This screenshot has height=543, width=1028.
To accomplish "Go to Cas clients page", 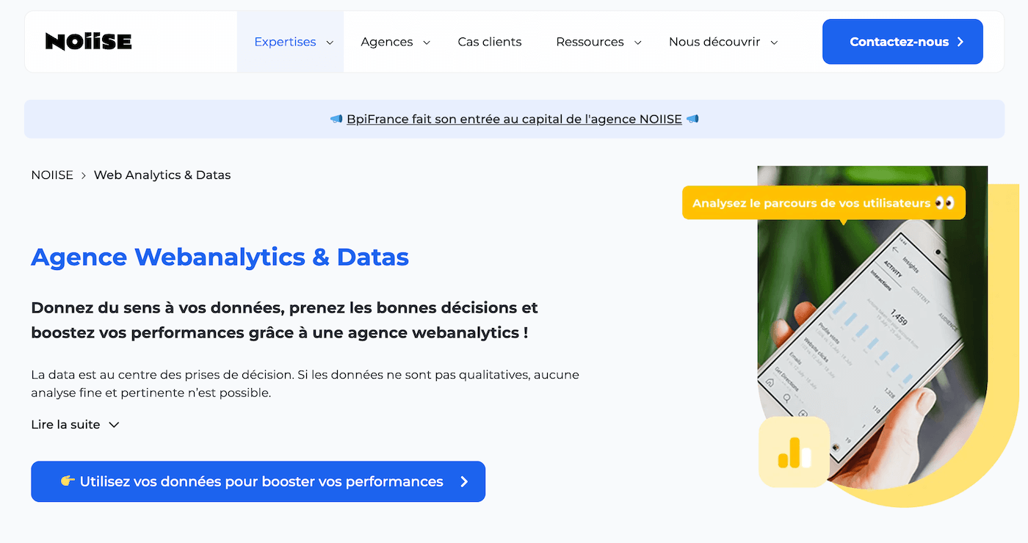I will [x=490, y=42].
